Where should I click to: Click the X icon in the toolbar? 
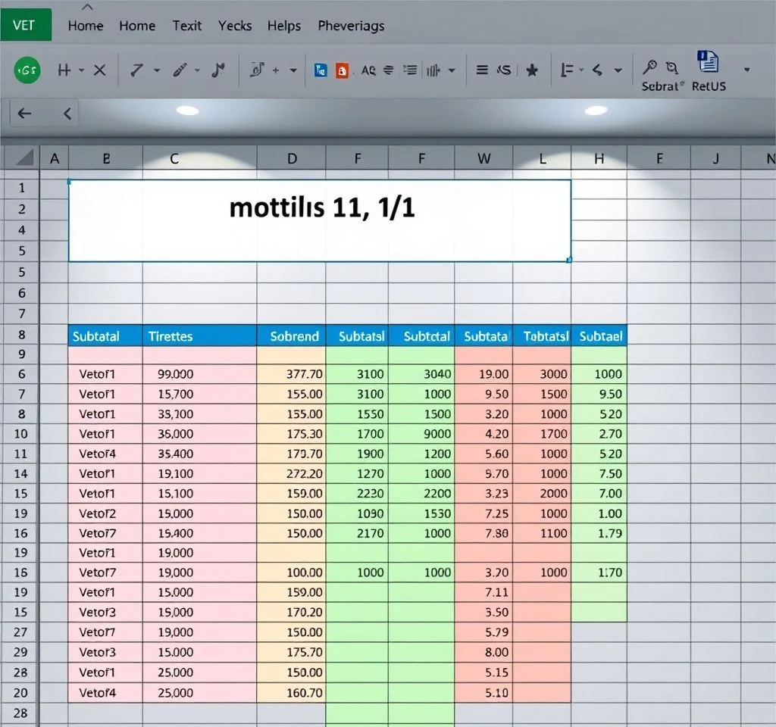pyautogui.click(x=99, y=70)
